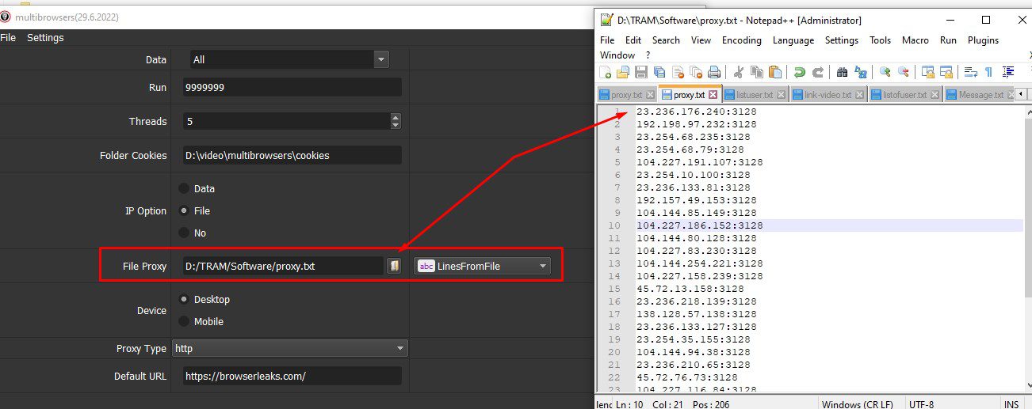Click the green Undo arrow
The height and width of the screenshot is (409, 1032).
coord(800,72)
